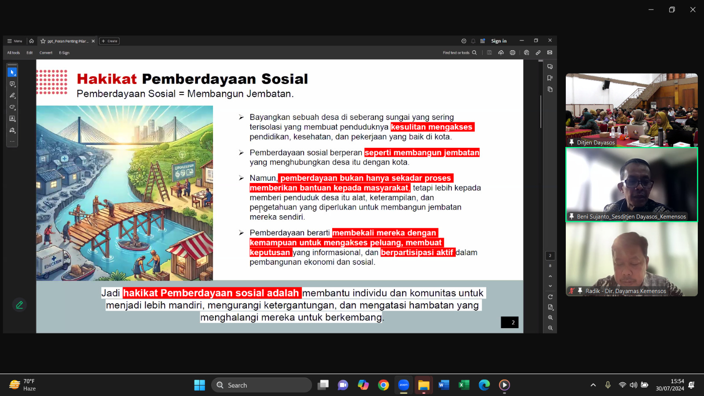Open the Convert tools tab

tap(46, 53)
